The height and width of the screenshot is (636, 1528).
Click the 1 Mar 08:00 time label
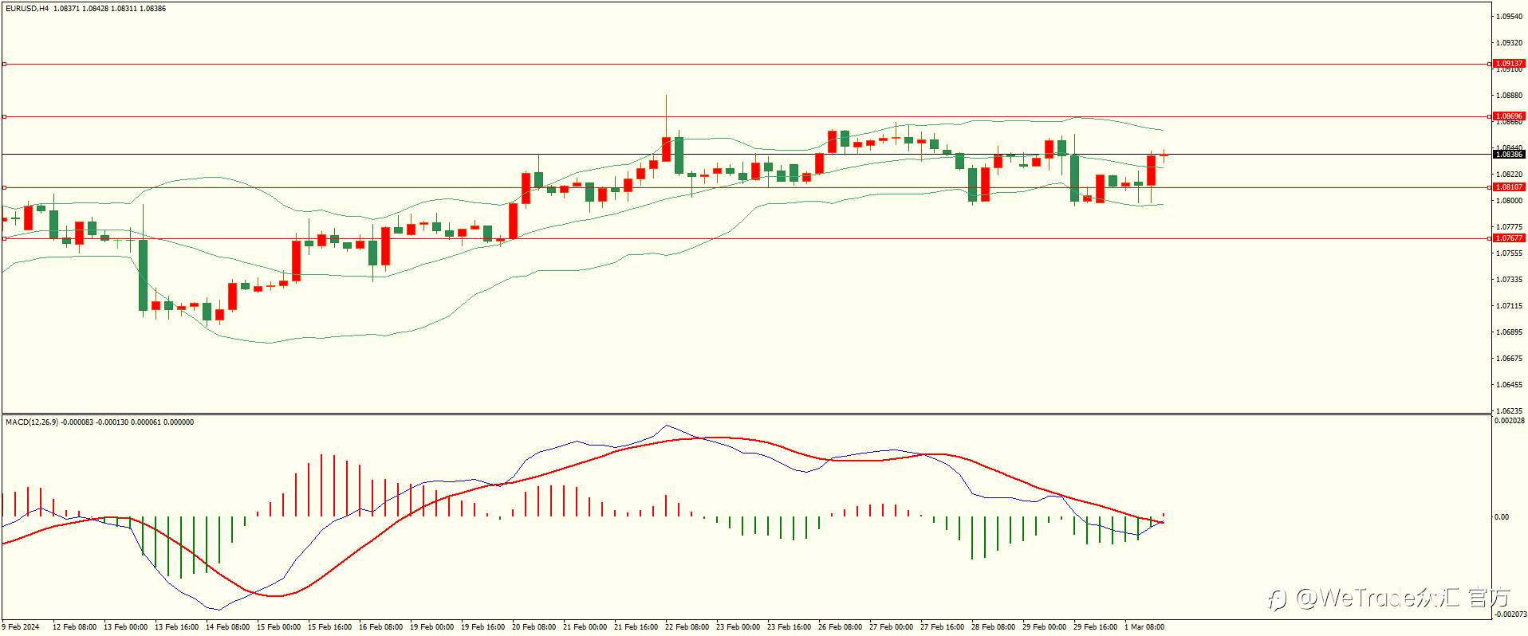pyautogui.click(x=1144, y=626)
